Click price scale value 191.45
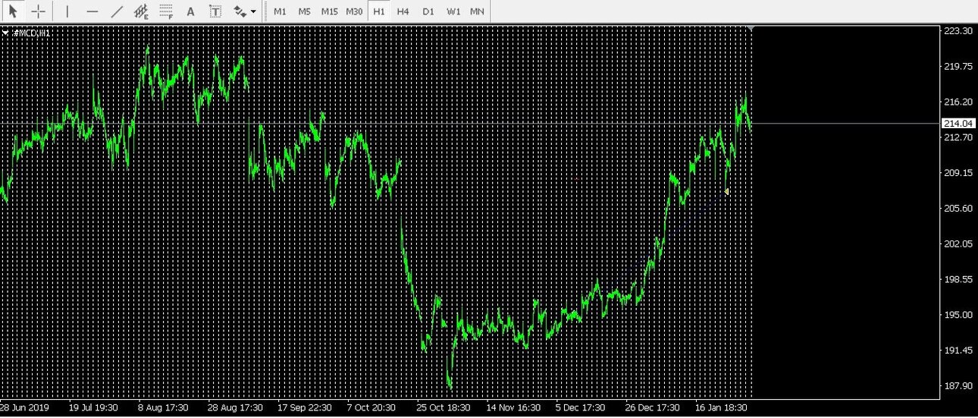The image size is (978, 418). pyautogui.click(x=958, y=350)
